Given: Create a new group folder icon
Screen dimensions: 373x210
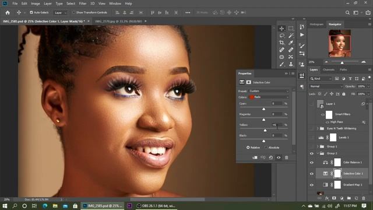Looking at the screenshot, I should click(x=349, y=198).
